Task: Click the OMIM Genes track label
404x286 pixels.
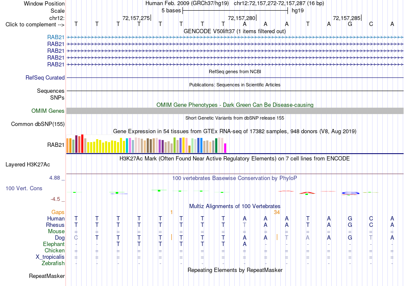Action: [48, 111]
